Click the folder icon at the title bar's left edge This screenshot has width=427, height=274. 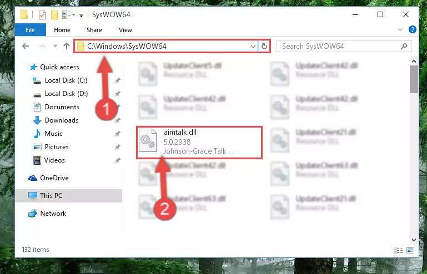(x=24, y=14)
